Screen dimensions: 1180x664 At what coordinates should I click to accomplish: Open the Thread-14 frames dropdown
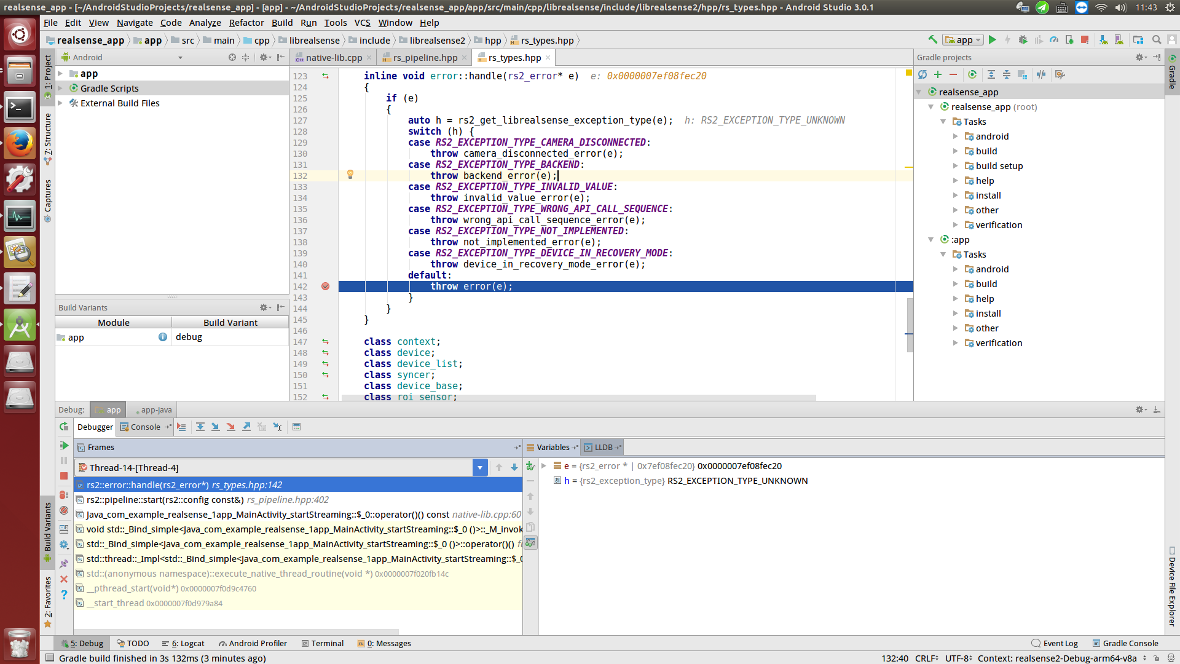point(480,467)
